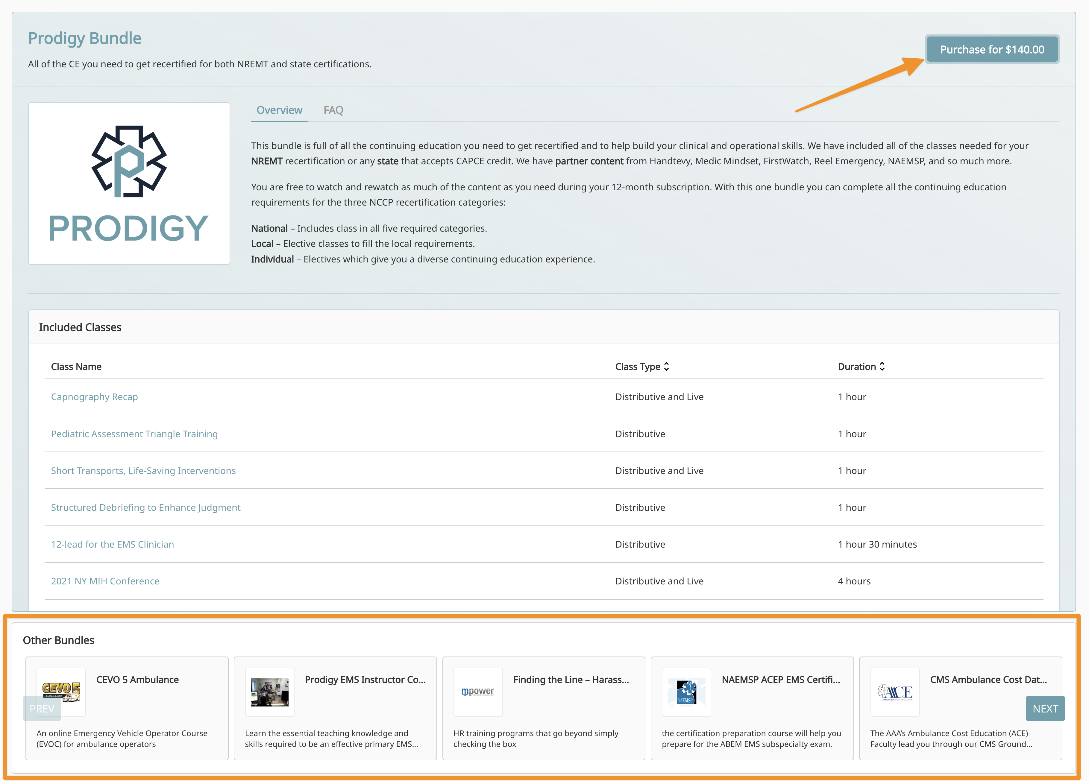1089x781 pixels.
Task: Open Structured Debriefing to Enhance Judgment
Action: point(146,508)
